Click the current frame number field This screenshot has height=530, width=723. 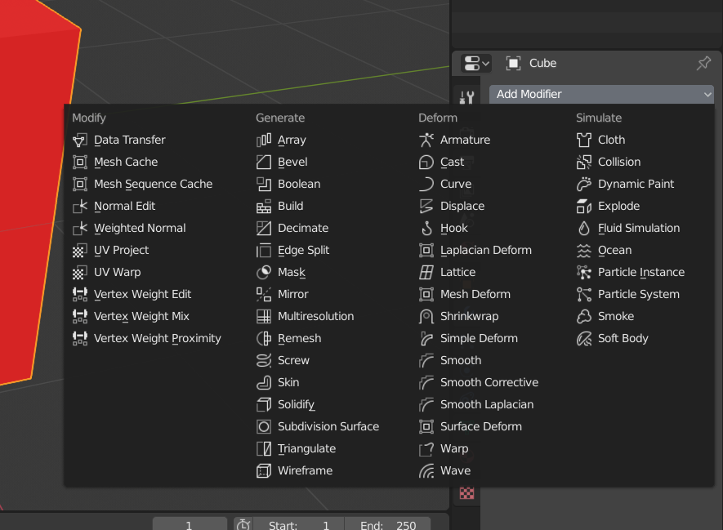coord(190,524)
